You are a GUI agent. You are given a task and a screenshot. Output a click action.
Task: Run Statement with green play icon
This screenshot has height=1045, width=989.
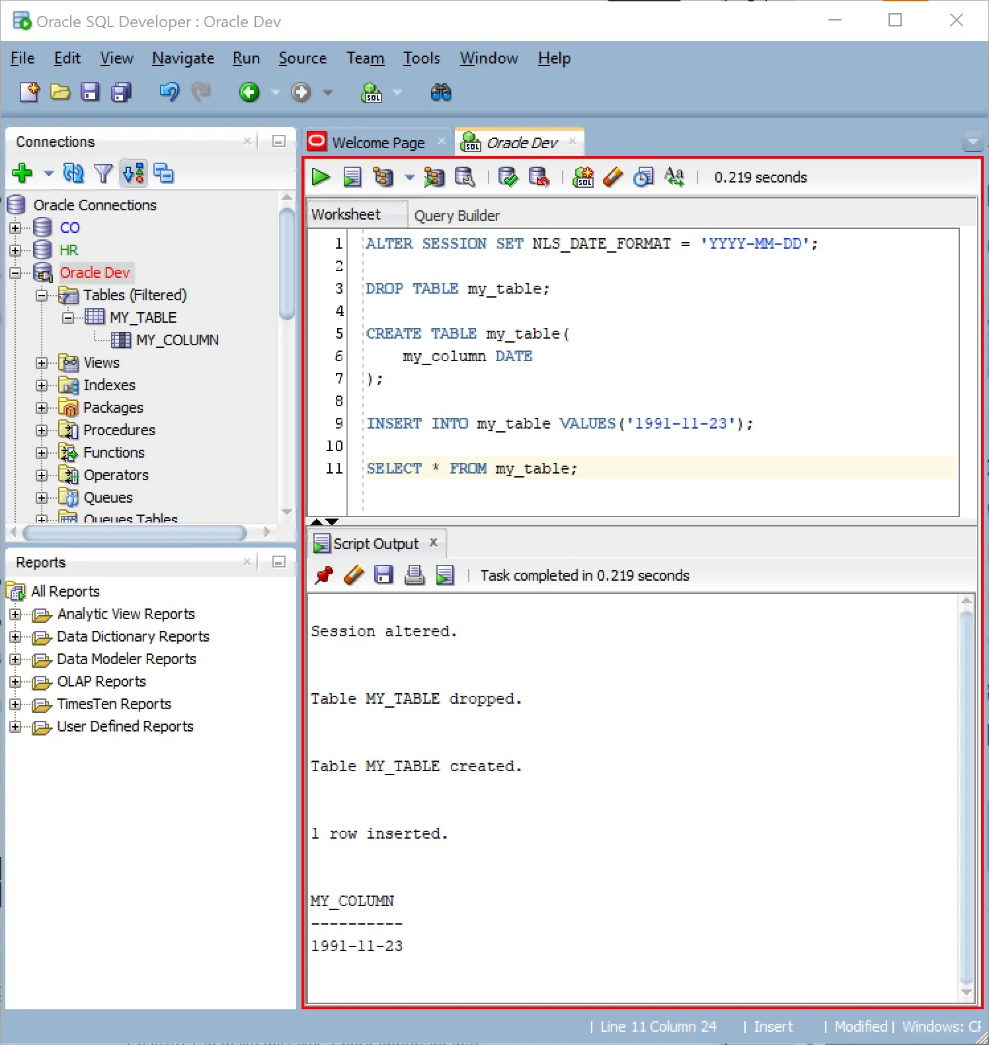click(x=321, y=177)
